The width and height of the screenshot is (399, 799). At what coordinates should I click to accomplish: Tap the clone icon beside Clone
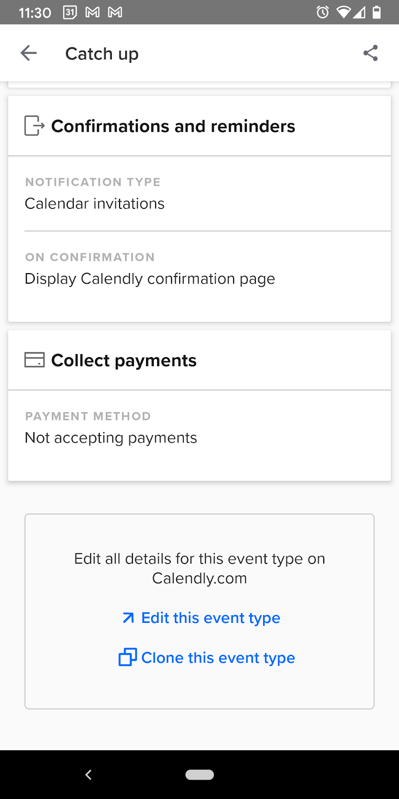click(x=128, y=657)
